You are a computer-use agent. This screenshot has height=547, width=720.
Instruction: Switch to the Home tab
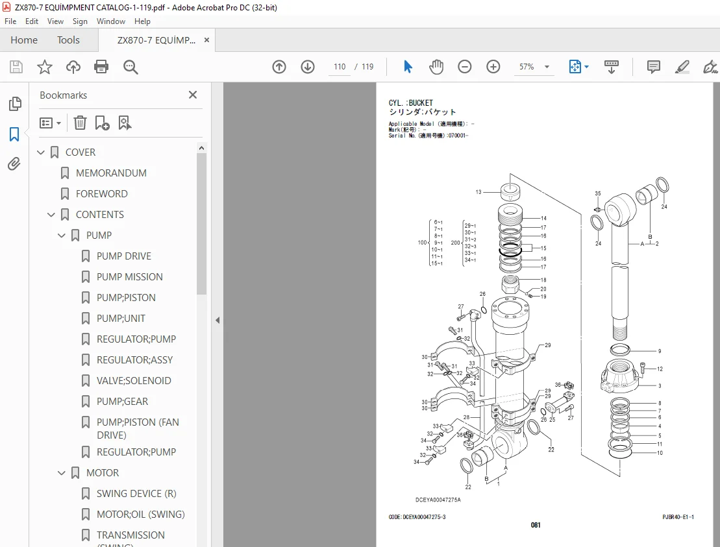(x=24, y=40)
